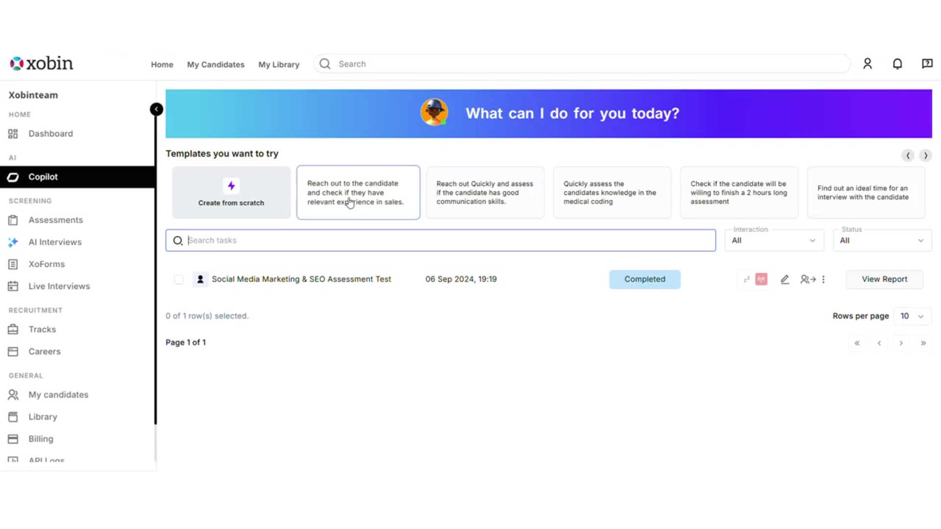Click in the Search tasks field
The height and width of the screenshot is (529, 941).
[x=441, y=240]
